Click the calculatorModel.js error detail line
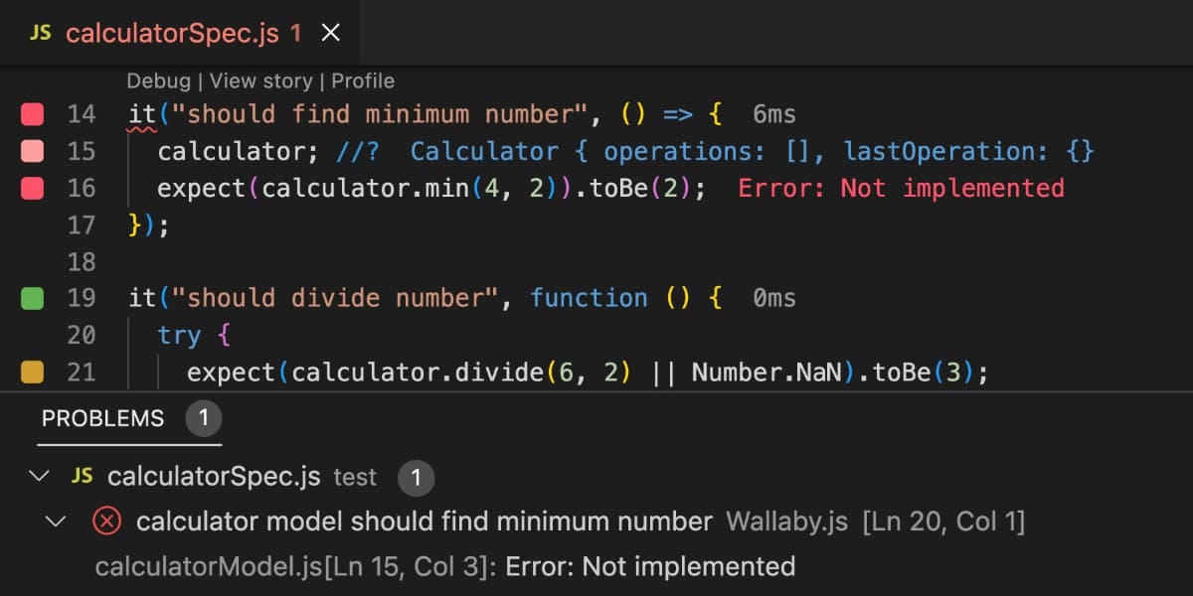 pyautogui.click(x=443, y=566)
